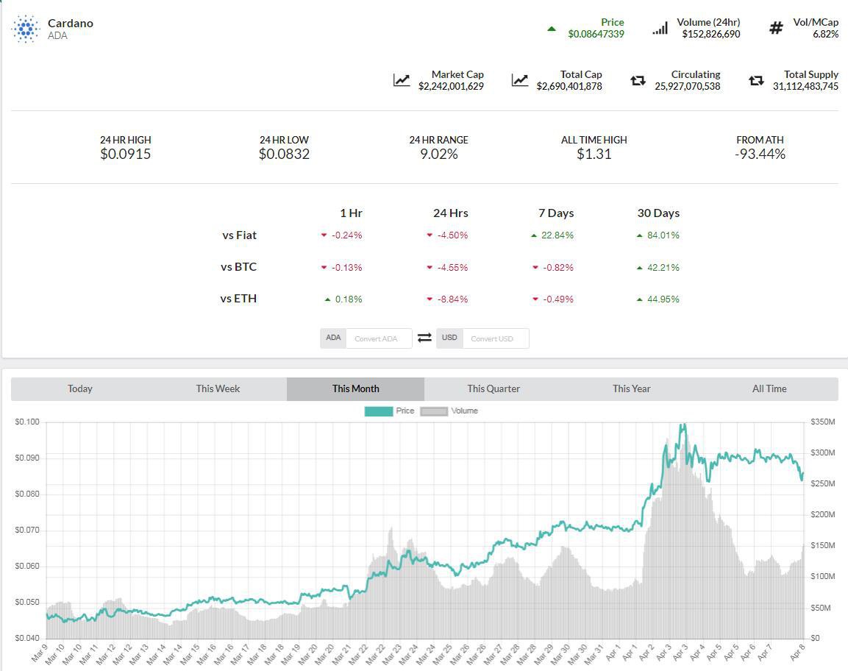Click the vs BTC 24-hour value -4.55%
Screen dimensions: 848x671
click(452, 267)
